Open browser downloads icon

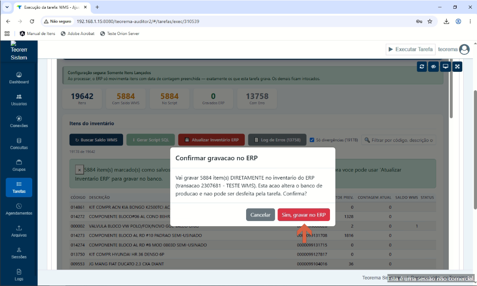[x=446, y=21]
